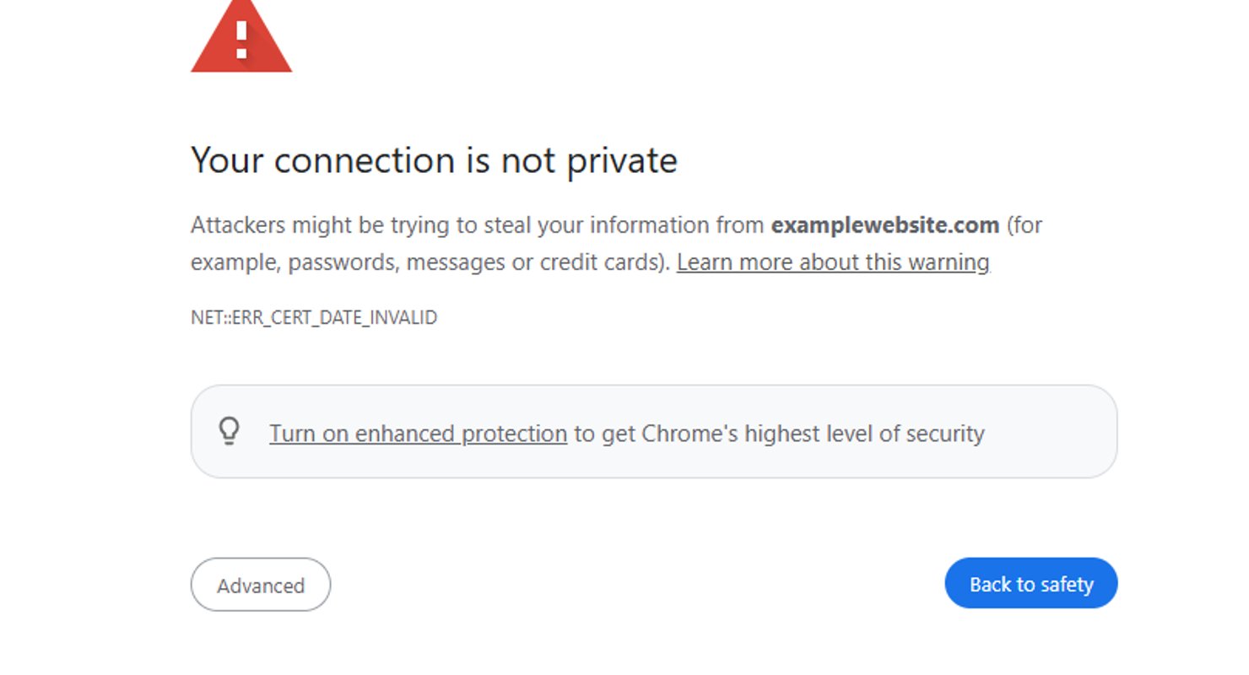Image resolution: width=1249 pixels, height=675 pixels.
Task: Click the blue Back to safety action
Action: (x=1030, y=583)
